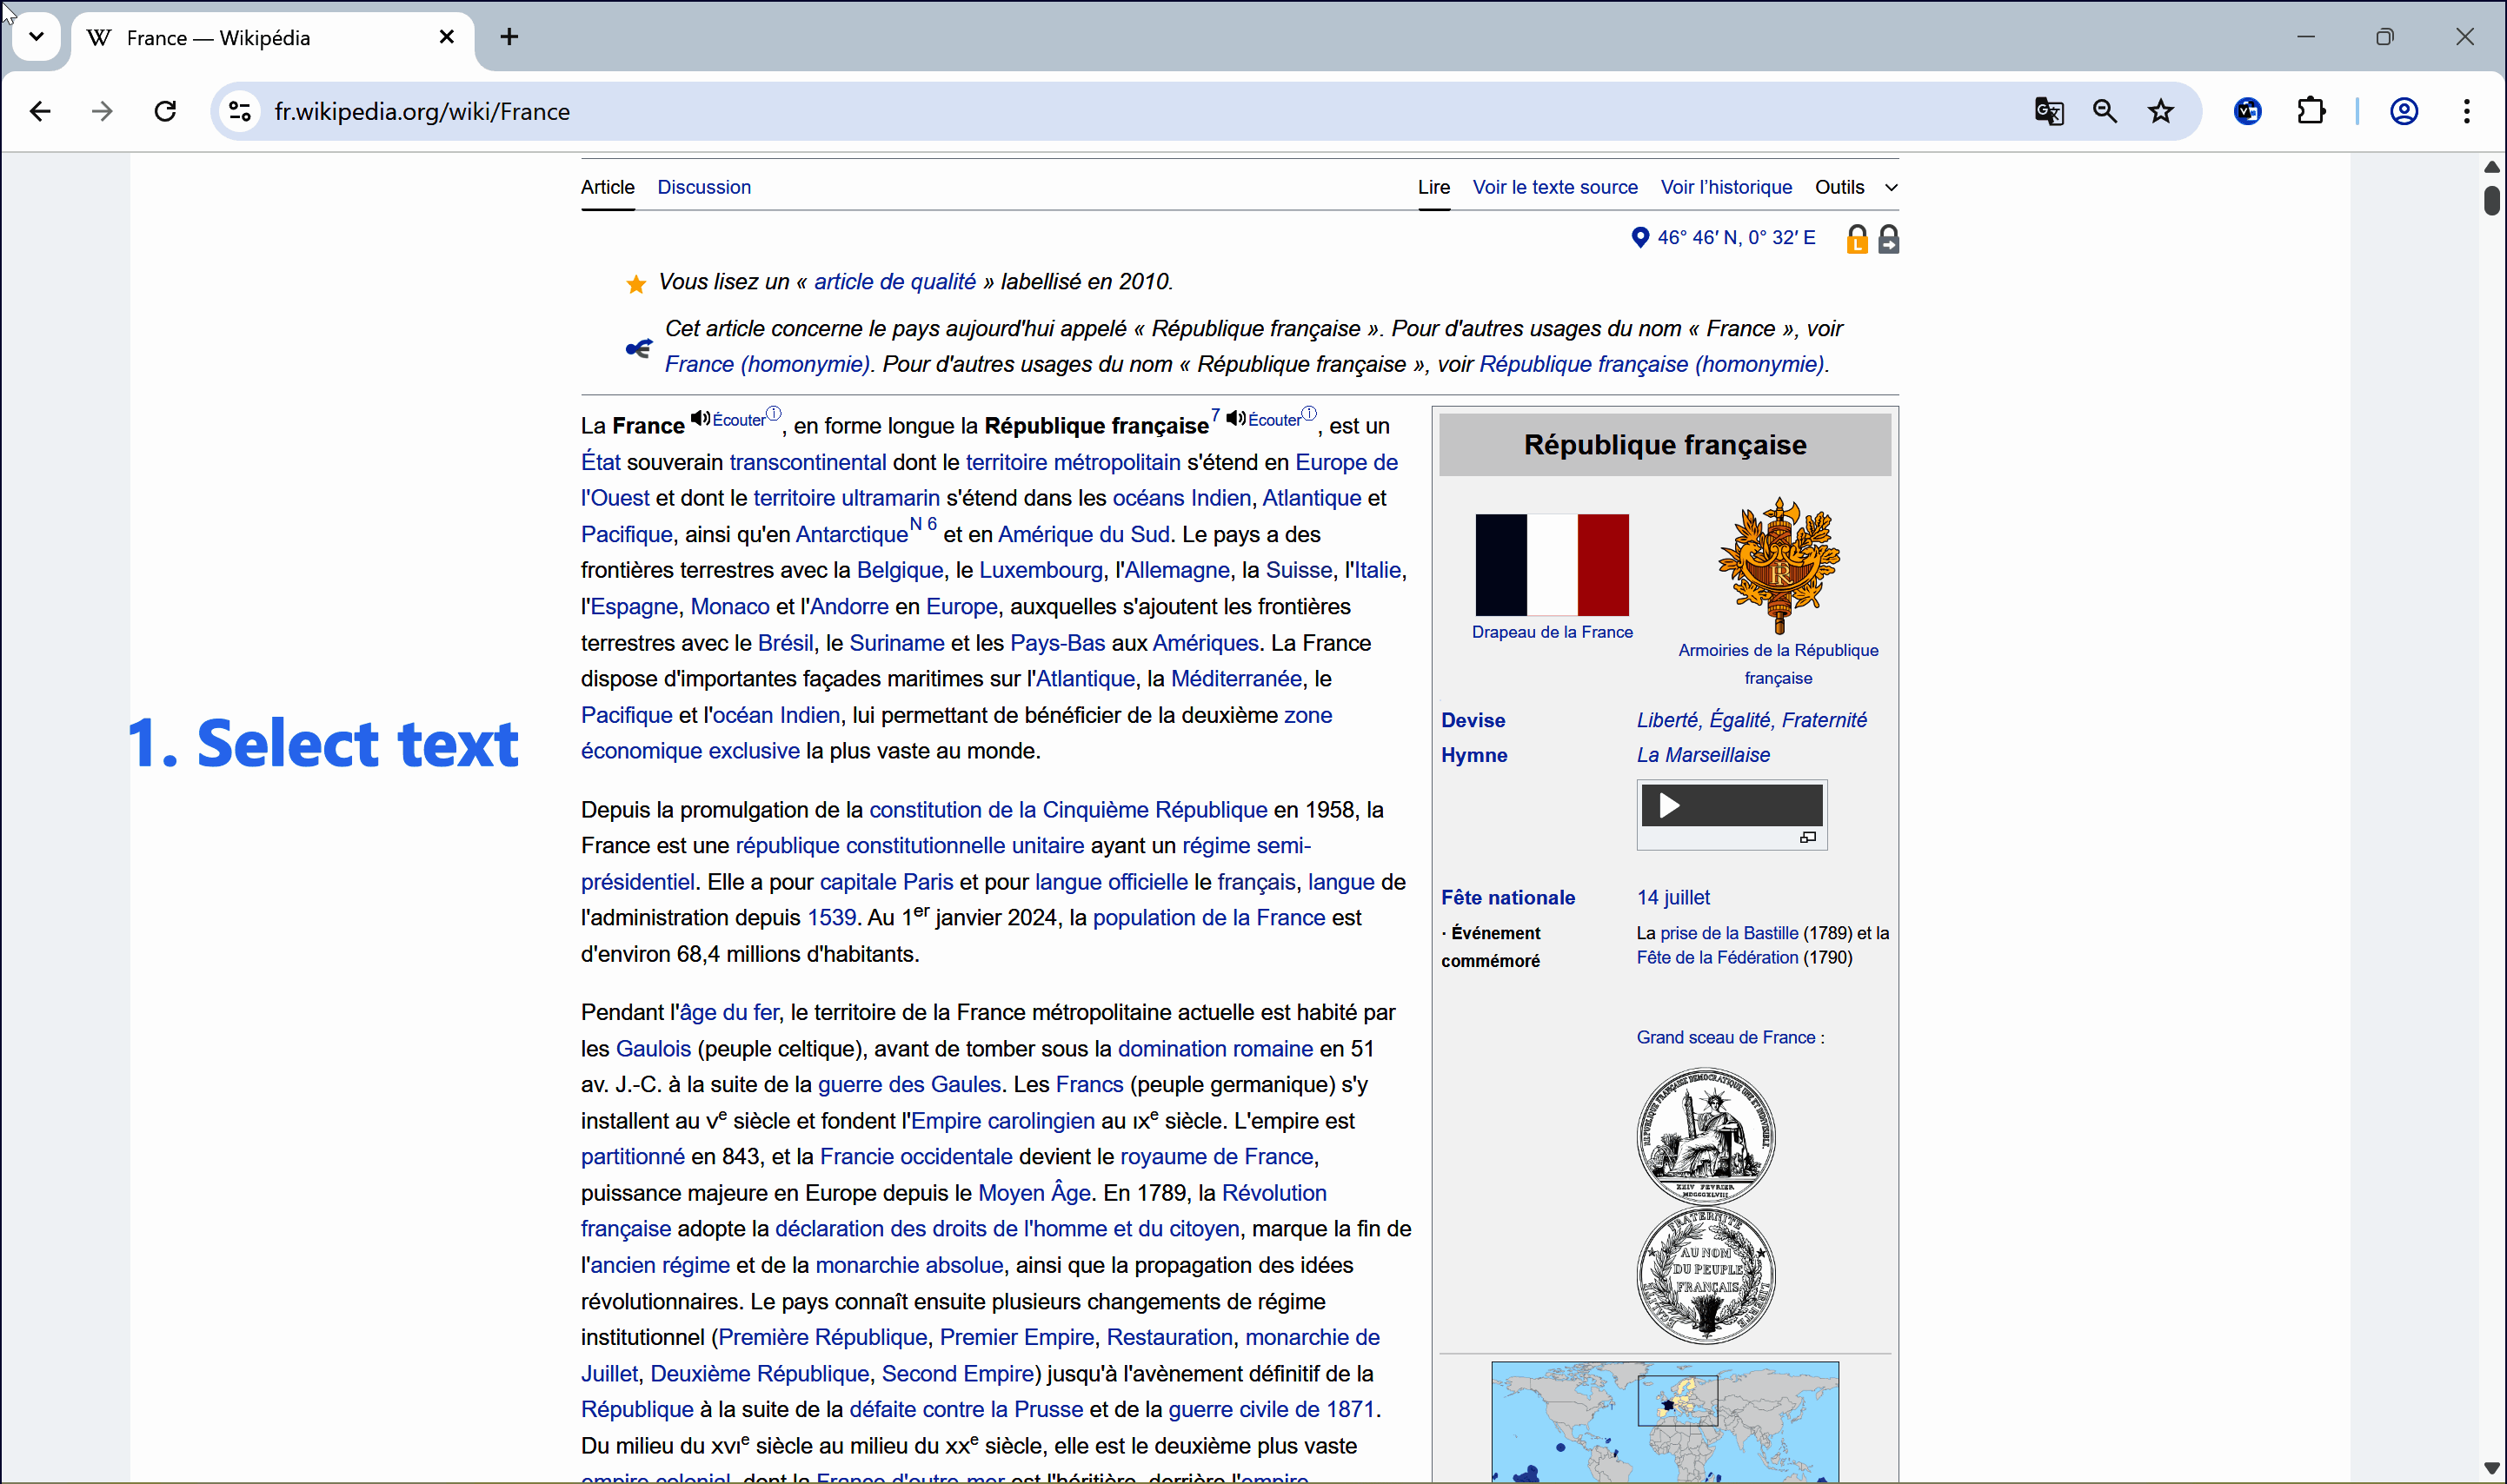This screenshot has height=1484, width=2507.
Task: Open the Luxembourg link
Action: click(x=1041, y=570)
